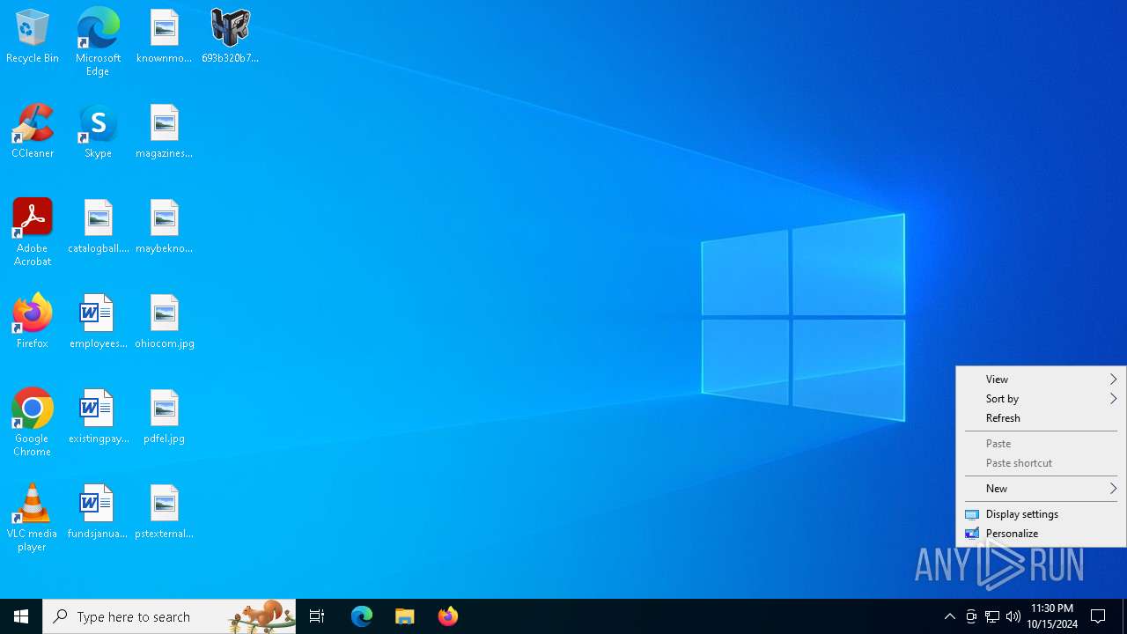Select the VLC media player shortcut
Image resolution: width=1127 pixels, height=634 pixels.
33,518
